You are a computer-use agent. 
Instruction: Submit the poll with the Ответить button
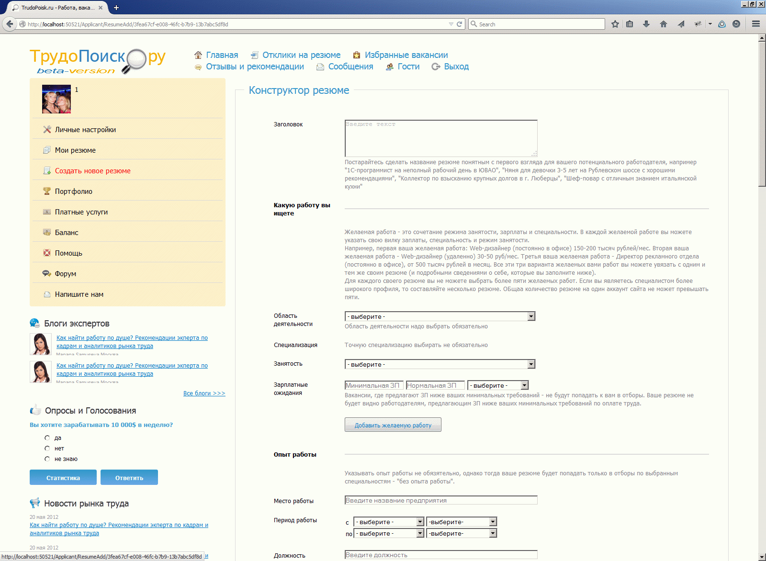129,477
